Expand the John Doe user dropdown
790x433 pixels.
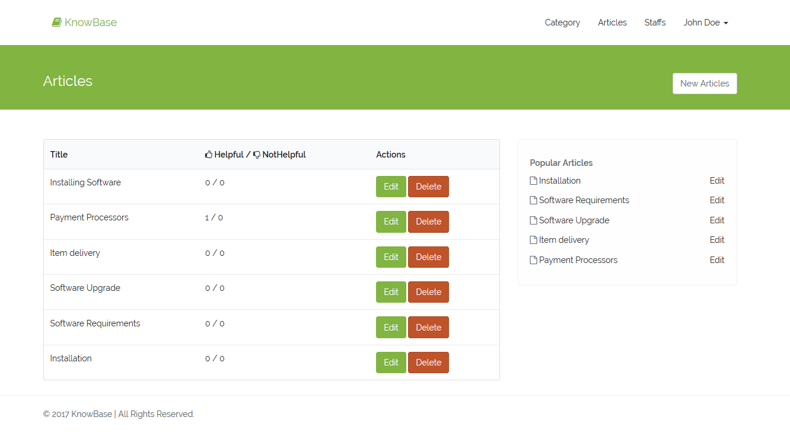click(705, 23)
